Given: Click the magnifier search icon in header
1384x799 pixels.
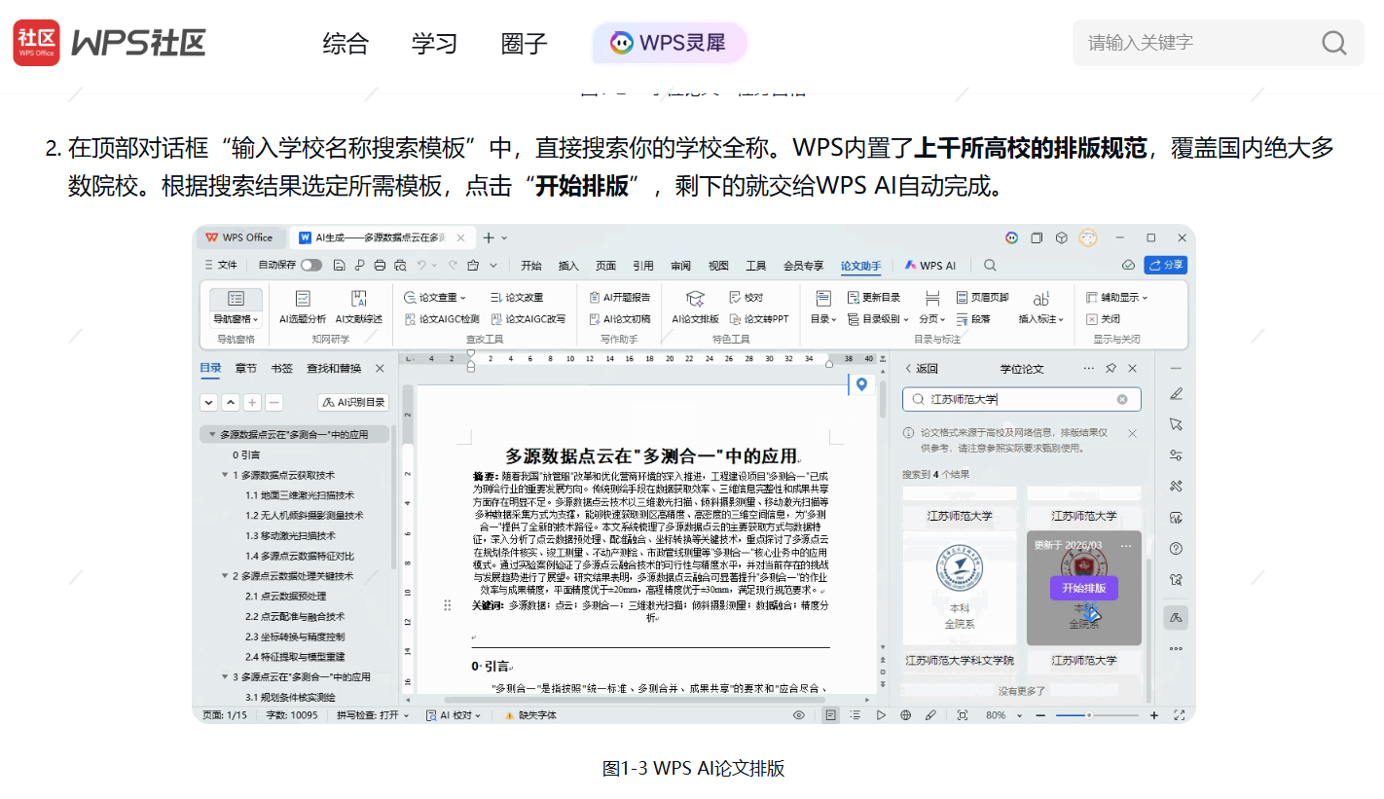Looking at the screenshot, I should click(x=1333, y=43).
